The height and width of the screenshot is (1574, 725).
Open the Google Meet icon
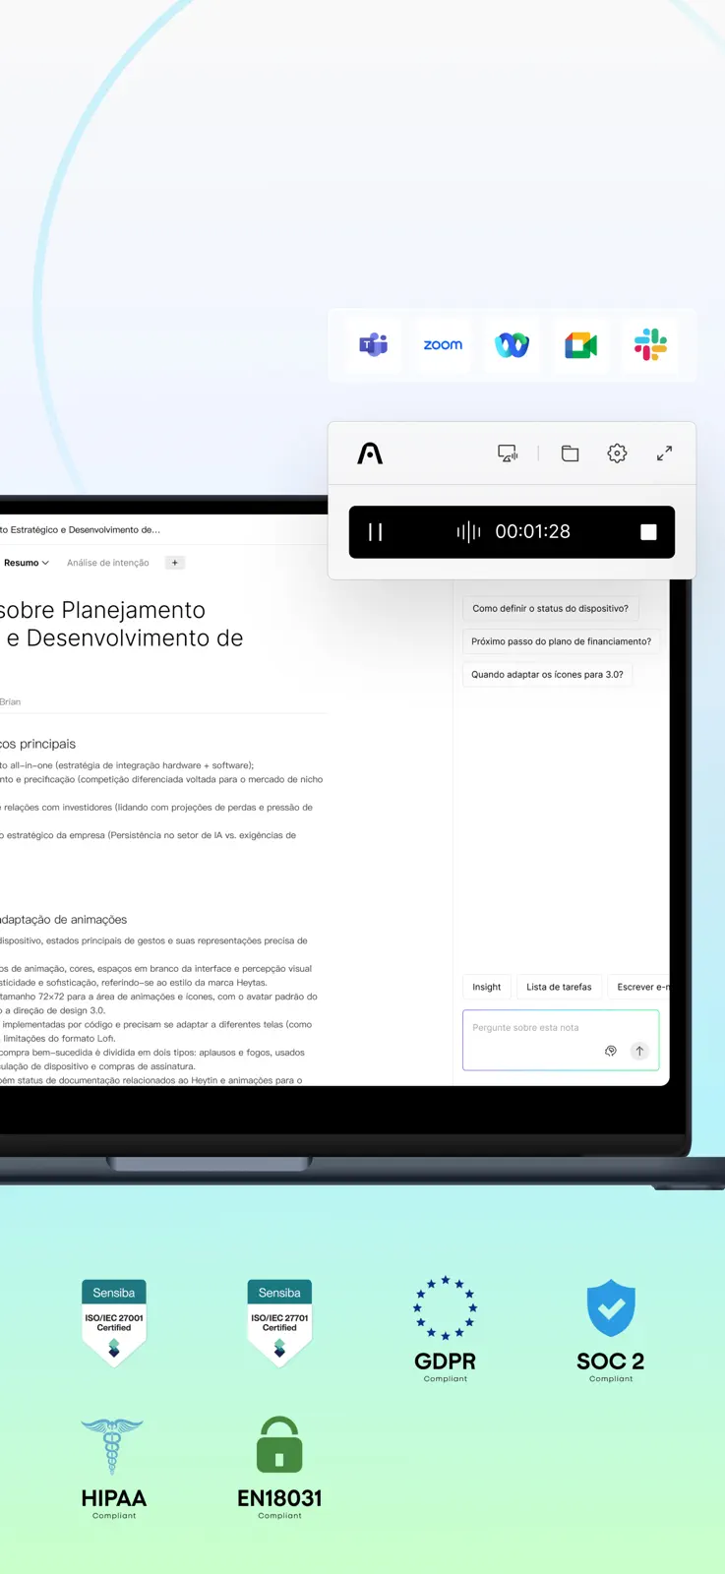click(x=580, y=345)
